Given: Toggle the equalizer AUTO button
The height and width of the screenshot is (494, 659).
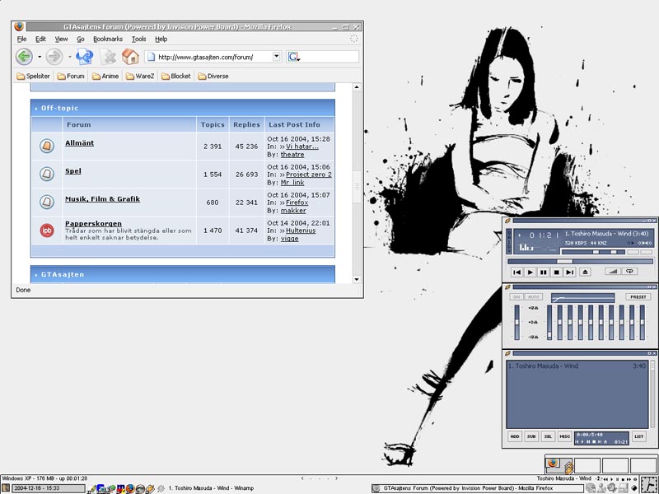Looking at the screenshot, I should [x=534, y=296].
